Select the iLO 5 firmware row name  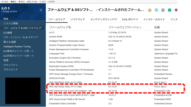52,33
